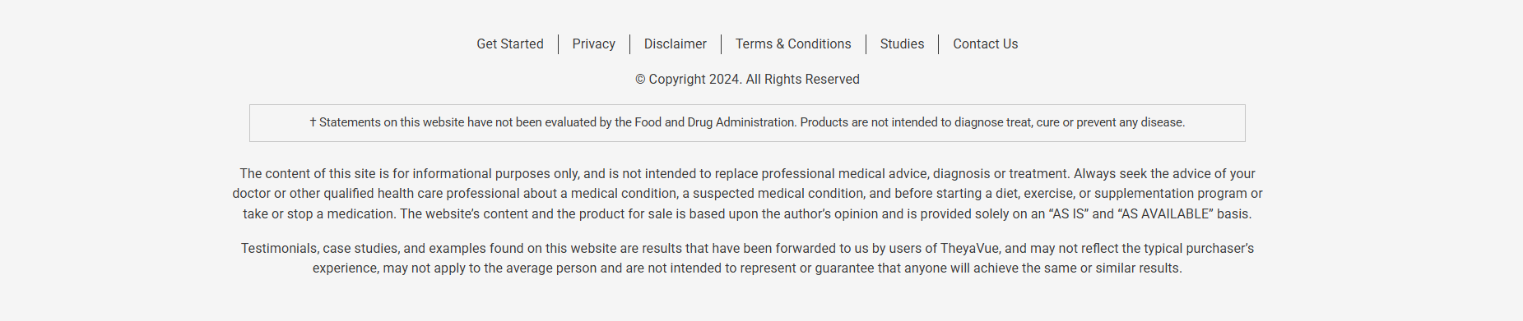Click the Copyright 2024 All Rights Reserved text
The height and width of the screenshot is (321, 1523).
(x=747, y=80)
